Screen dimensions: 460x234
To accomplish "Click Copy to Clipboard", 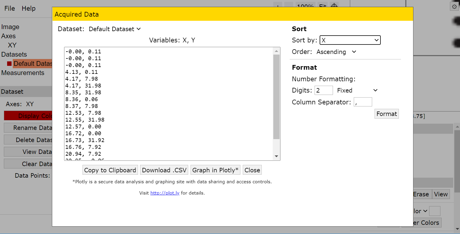I will [x=110, y=170].
